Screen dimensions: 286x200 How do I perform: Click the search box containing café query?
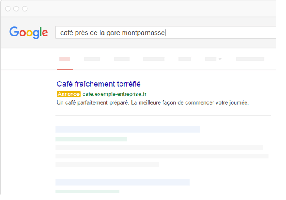coord(165,33)
